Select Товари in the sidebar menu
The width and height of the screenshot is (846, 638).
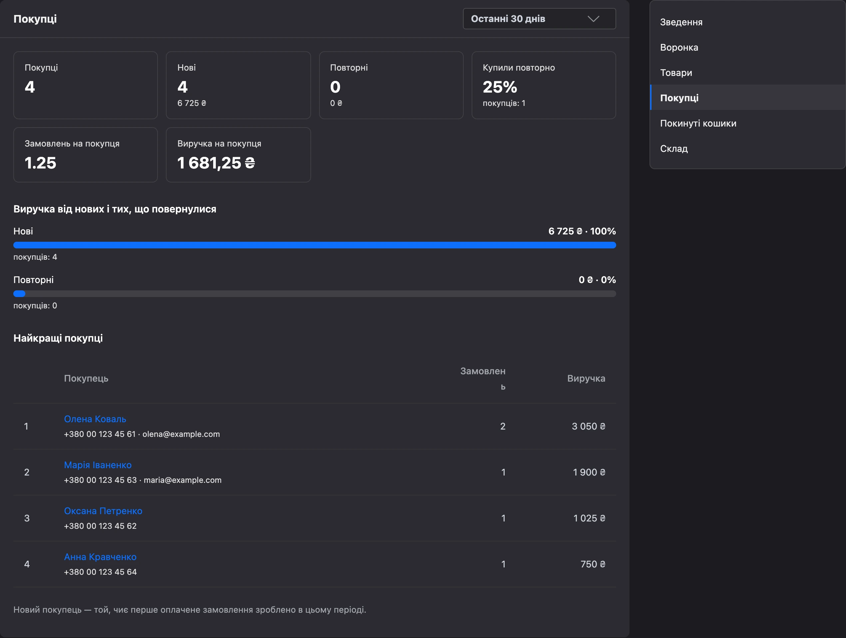747,73
